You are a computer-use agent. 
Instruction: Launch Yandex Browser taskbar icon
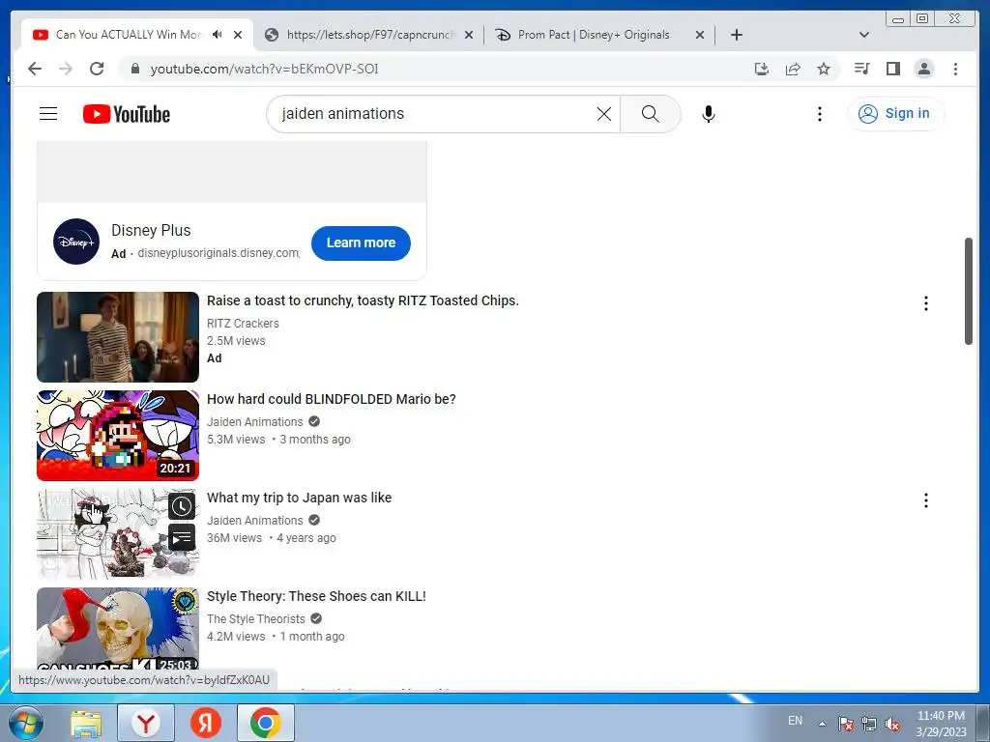146,723
